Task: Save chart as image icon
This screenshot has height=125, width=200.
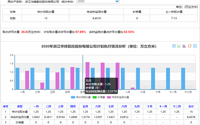Action: (x=195, y=46)
